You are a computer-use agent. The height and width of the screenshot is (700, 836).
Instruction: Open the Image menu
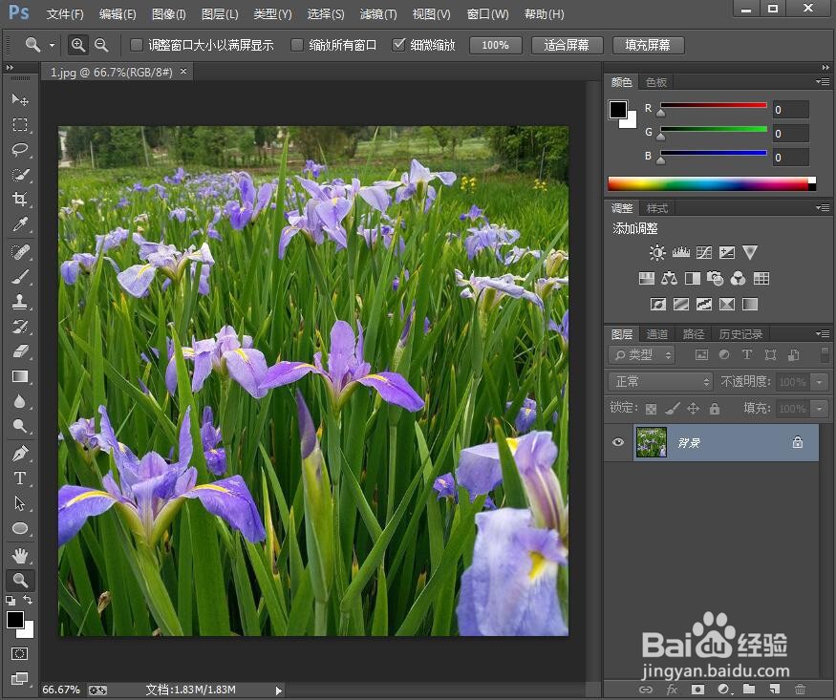[168, 14]
